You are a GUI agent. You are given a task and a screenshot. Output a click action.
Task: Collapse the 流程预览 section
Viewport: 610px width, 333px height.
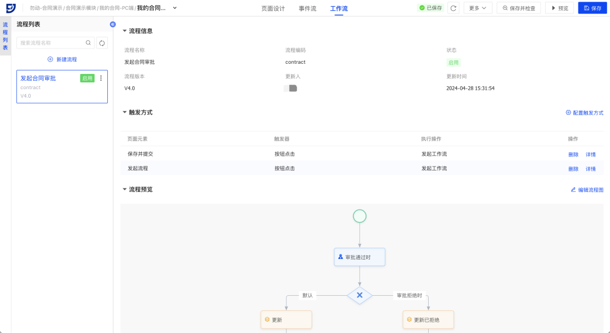125,190
